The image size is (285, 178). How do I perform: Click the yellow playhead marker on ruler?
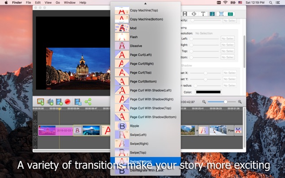pyautogui.click(x=59, y=108)
